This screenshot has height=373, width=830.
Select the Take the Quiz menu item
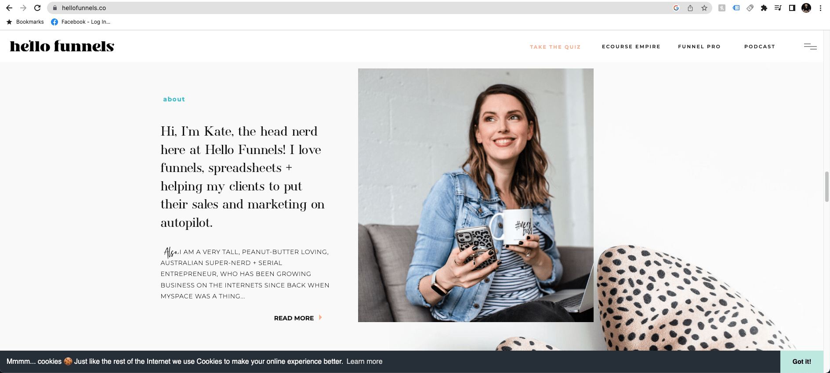555,47
